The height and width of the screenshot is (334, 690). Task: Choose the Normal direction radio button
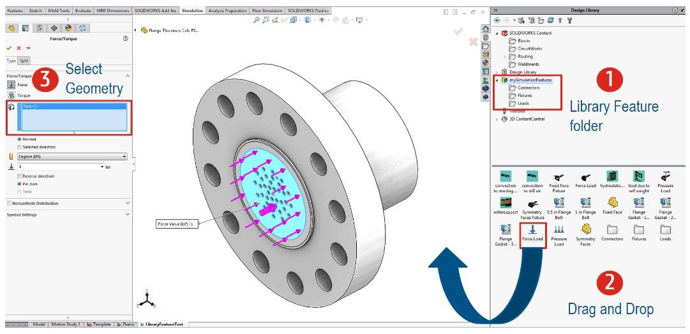pos(19,139)
